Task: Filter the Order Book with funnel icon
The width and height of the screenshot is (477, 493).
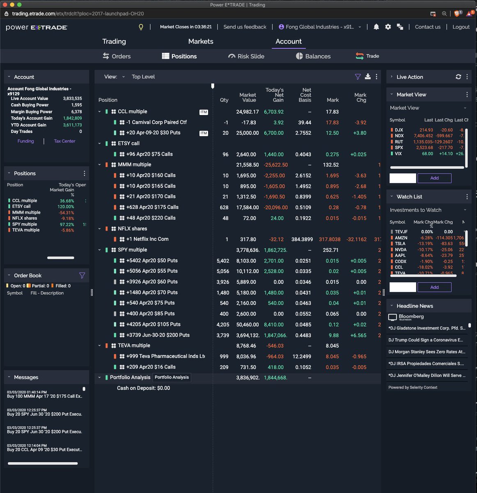Action: (x=82, y=275)
